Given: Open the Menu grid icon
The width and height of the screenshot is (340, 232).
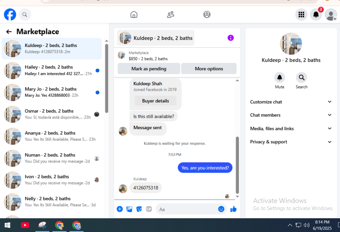Looking at the screenshot, I should point(301,15).
